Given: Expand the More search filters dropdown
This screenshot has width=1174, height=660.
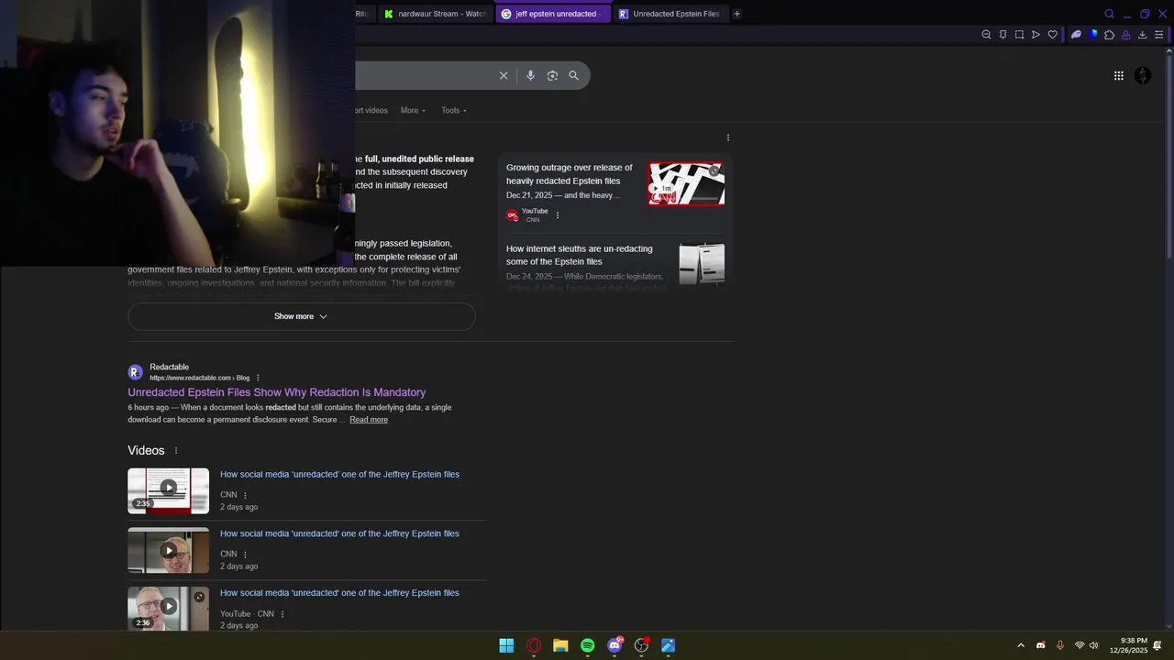Looking at the screenshot, I should pos(413,110).
